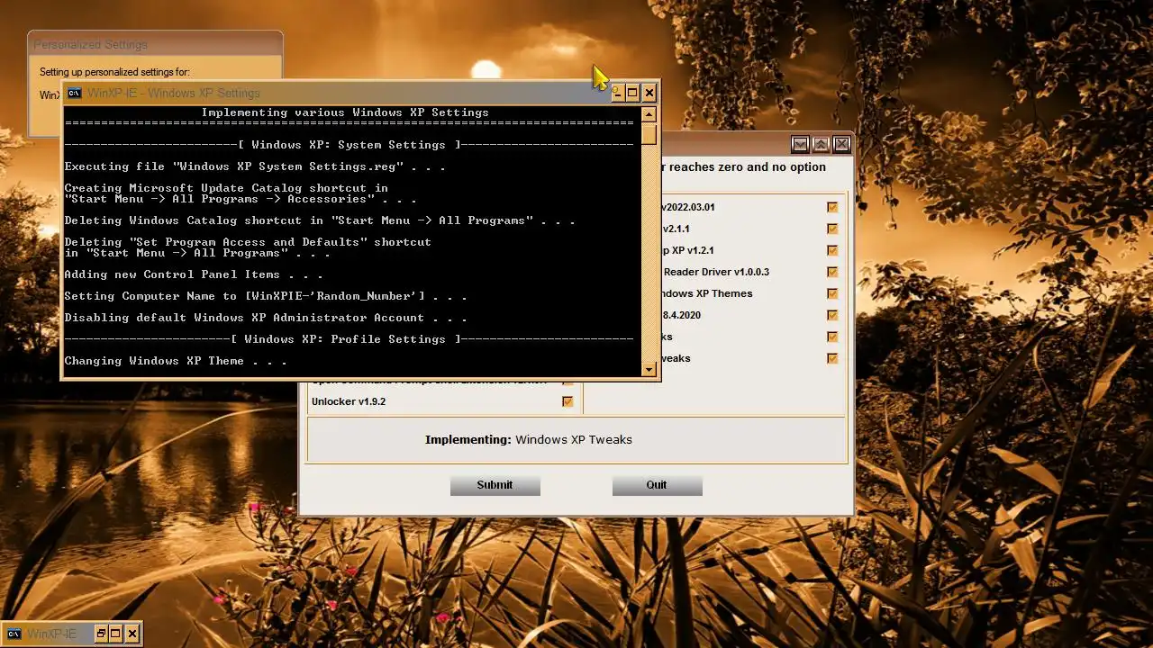
Task: Click 'Setting up personalized settings for:' text
Action: tap(114, 72)
